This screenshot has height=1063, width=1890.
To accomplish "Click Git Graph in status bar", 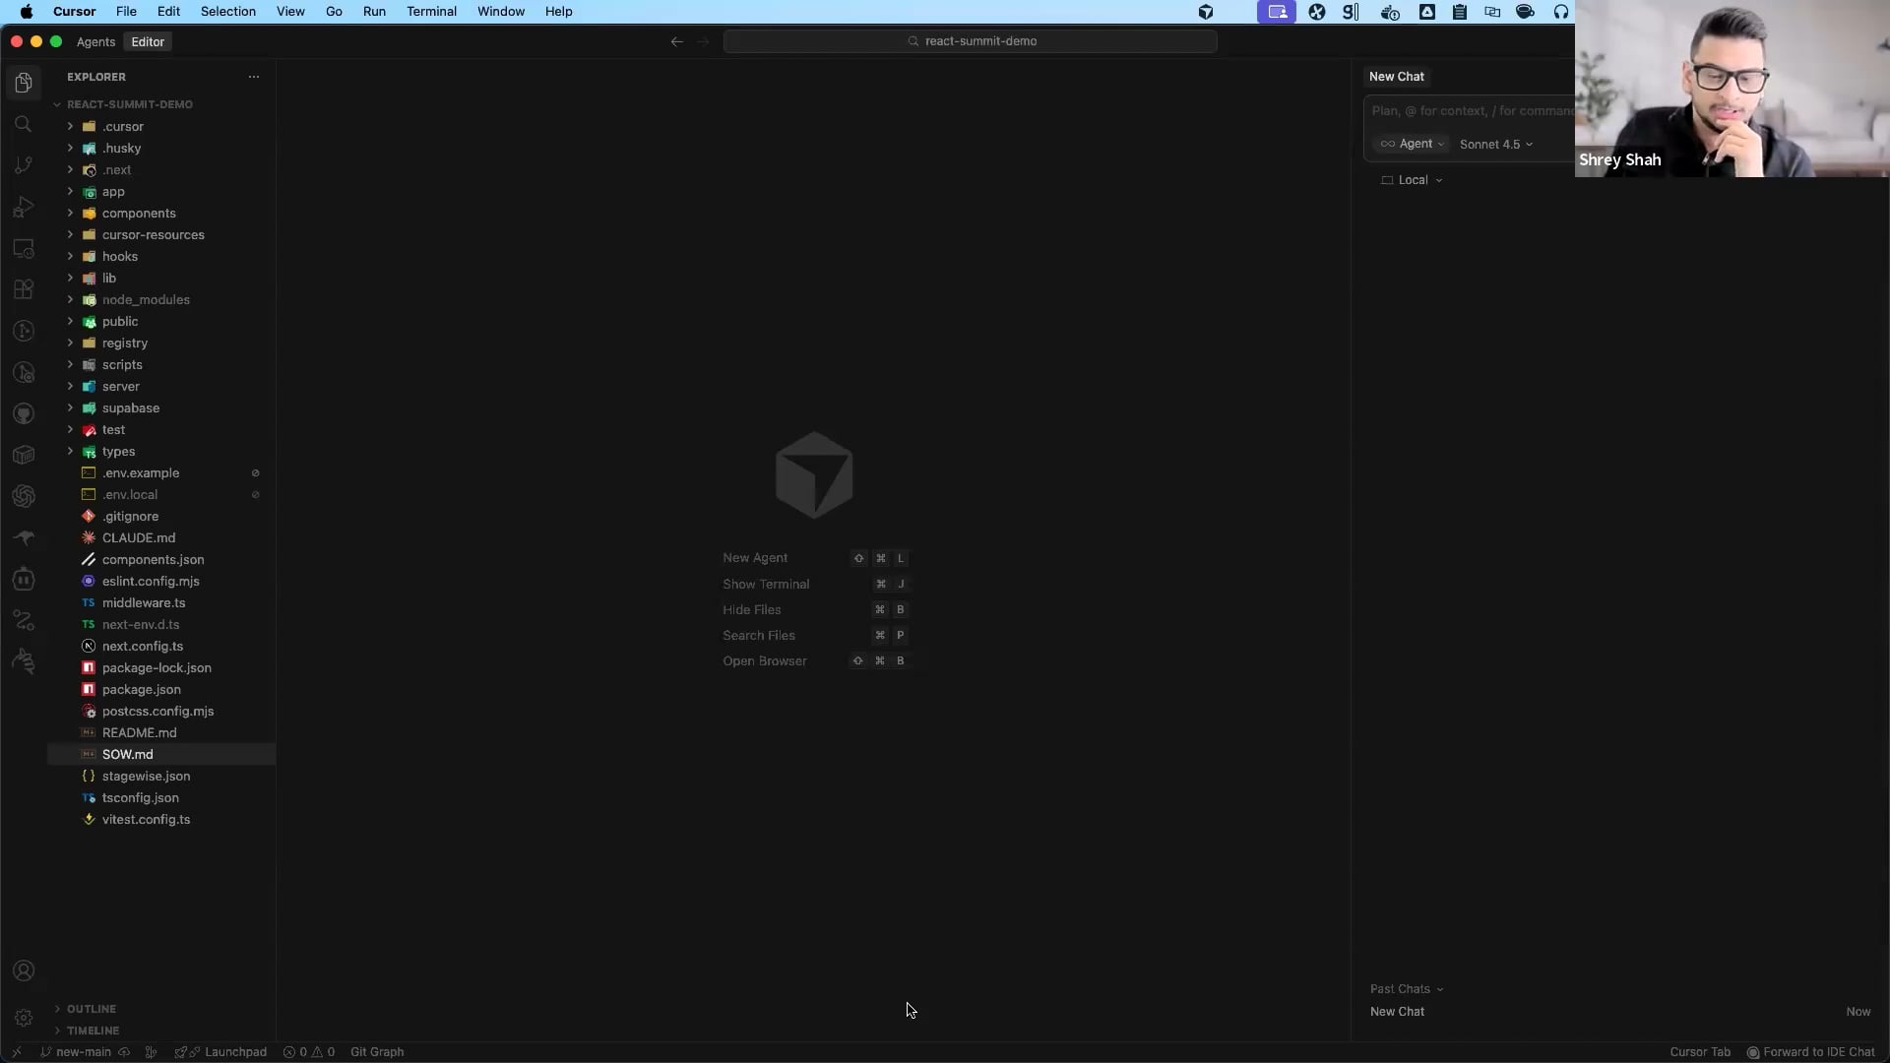I will tap(377, 1052).
